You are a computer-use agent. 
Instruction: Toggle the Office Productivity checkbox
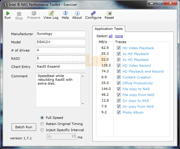click(x=119, y=83)
